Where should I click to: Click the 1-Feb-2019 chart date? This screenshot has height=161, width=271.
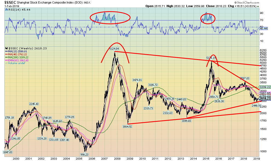pos(8,6)
